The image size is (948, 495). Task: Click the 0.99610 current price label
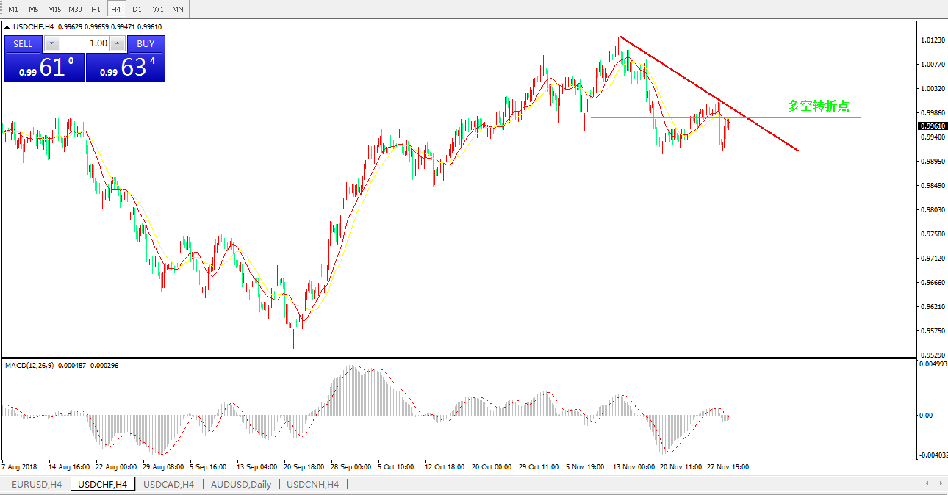[x=932, y=126]
